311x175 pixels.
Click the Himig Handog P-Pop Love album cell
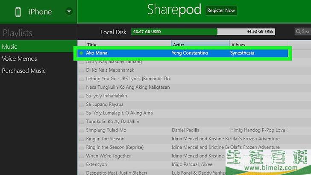[x=259, y=130]
